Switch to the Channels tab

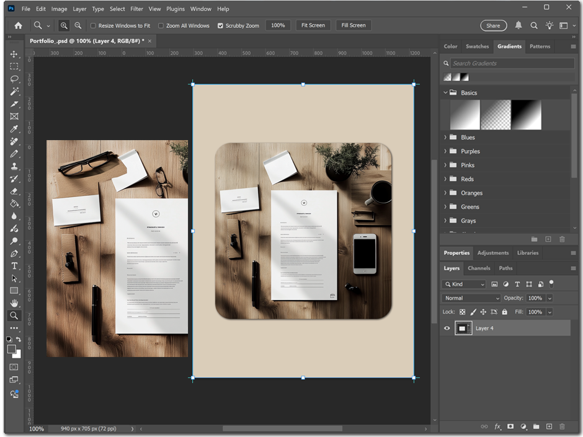(x=478, y=268)
